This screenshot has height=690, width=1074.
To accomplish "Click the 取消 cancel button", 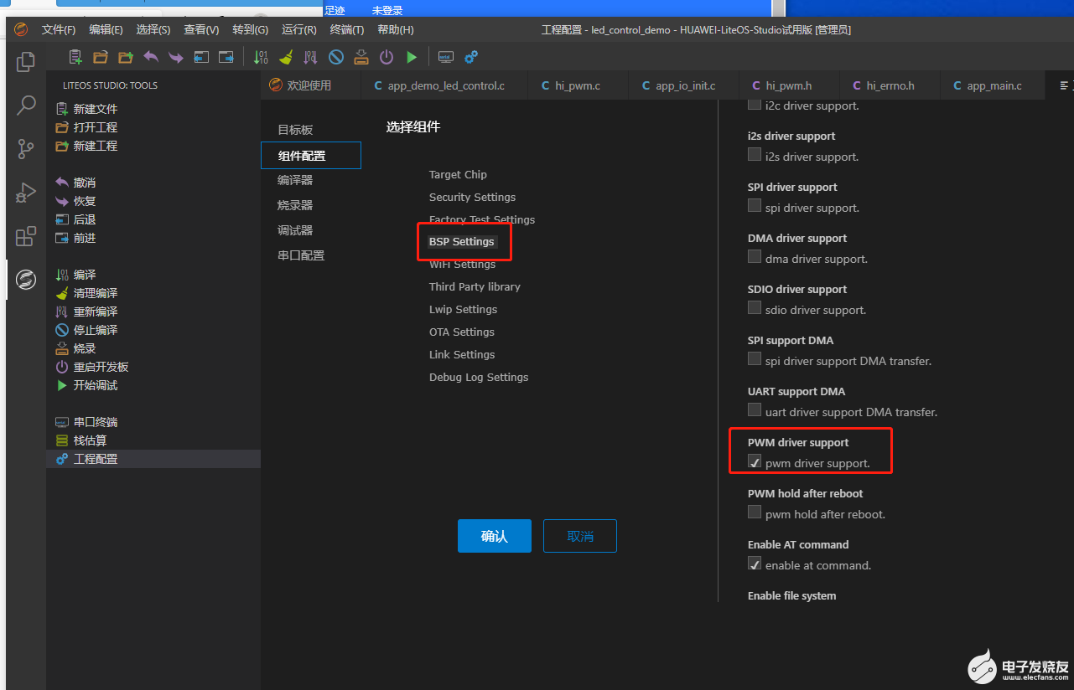I will pos(580,536).
